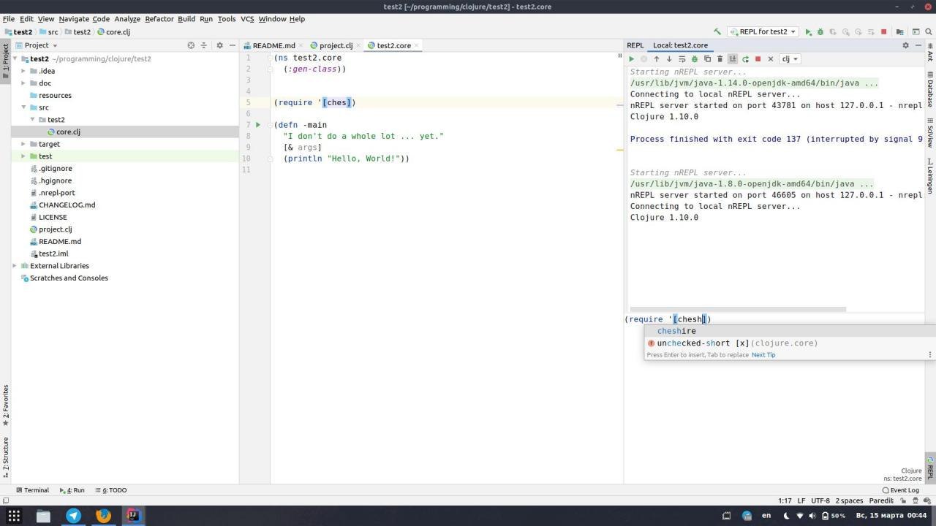Viewport: 936px width, 526px height.
Task: Toggle soft-wrap in REPL toolbar
Action: (x=682, y=59)
